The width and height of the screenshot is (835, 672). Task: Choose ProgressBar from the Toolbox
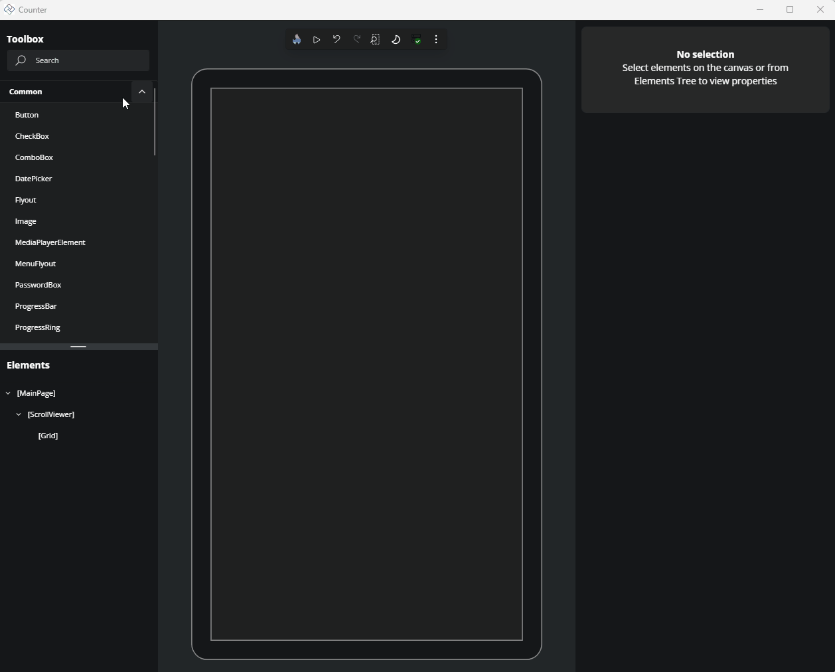pos(37,306)
